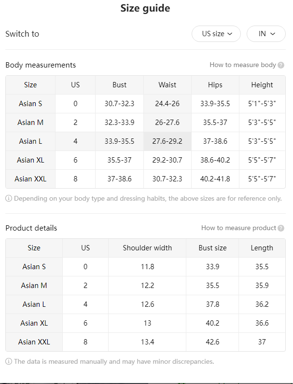Click the help icon beside How to measure product
Screen dimensions: 293x384
[281, 228]
